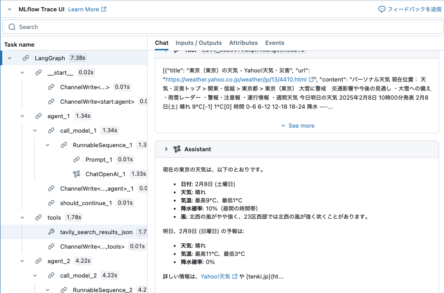The width and height of the screenshot is (444, 293).
Task: Click the search magnifier icon
Action: pyautogui.click(x=12, y=27)
